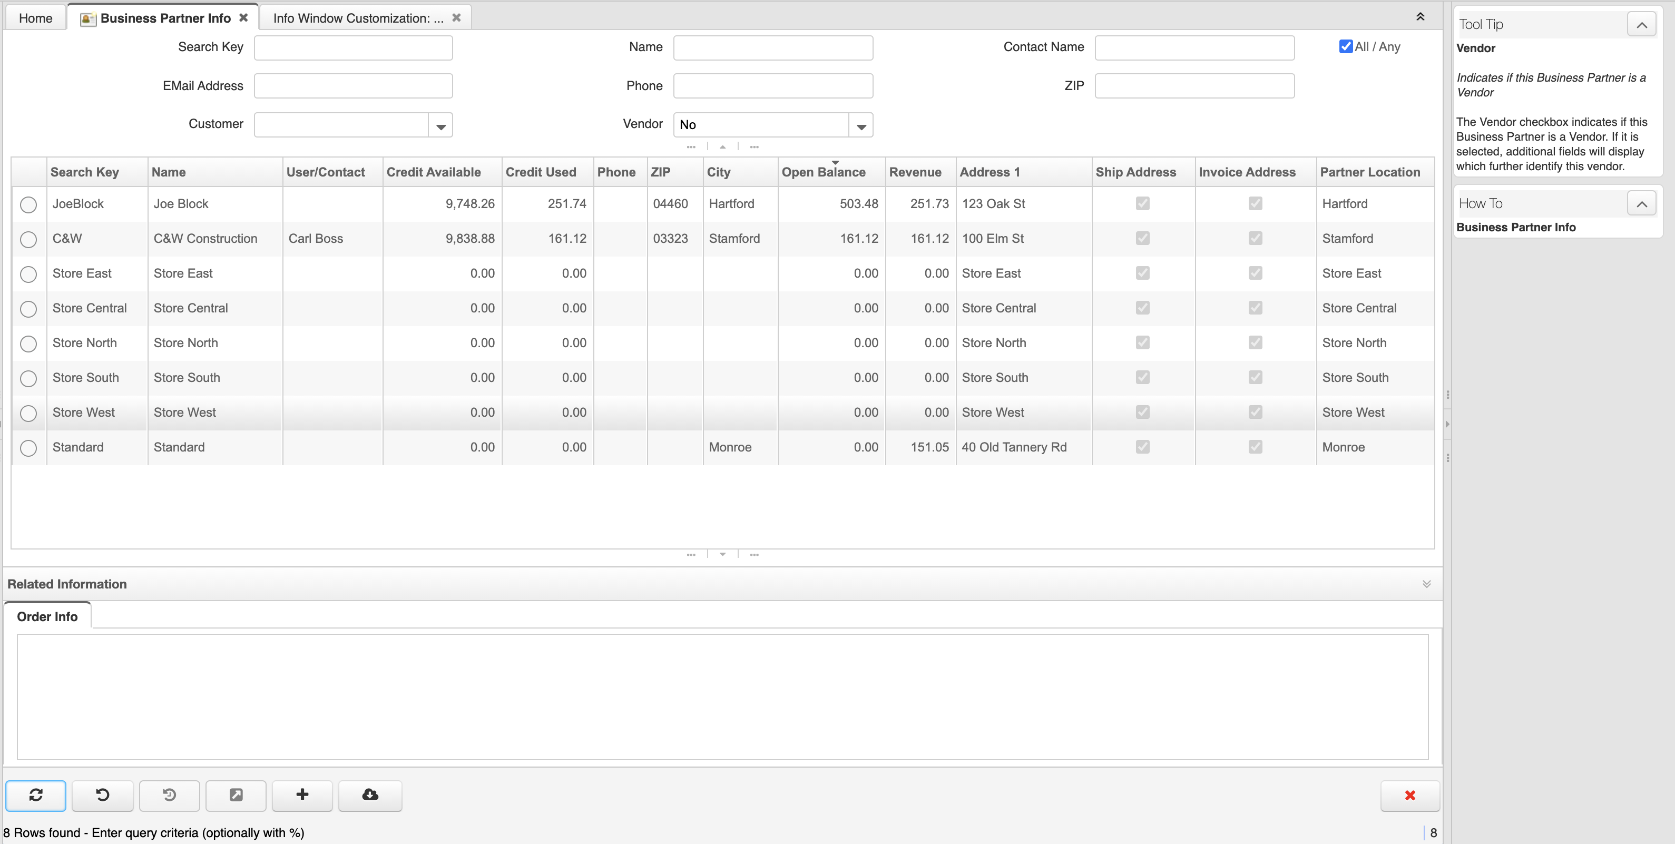Collapse the Tool Tip panel chevron
This screenshot has width=1675, height=844.
click(x=1641, y=25)
